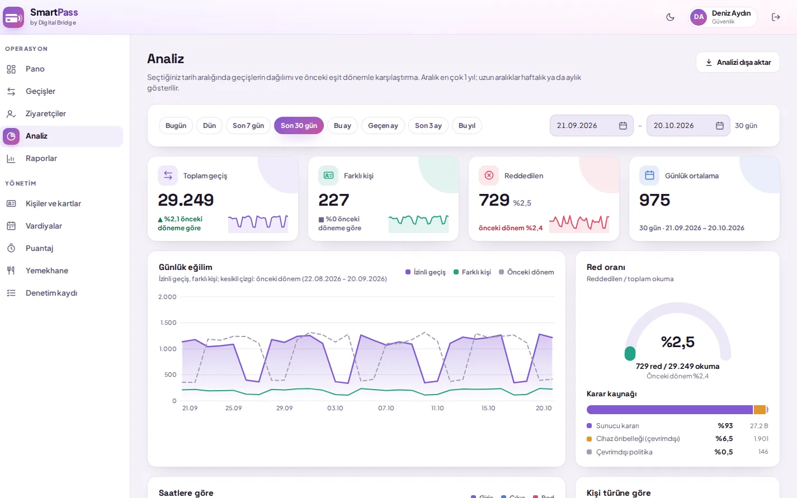Switch range to Bu ay
Image resolution: width=797 pixels, height=498 pixels.
[342, 126]
